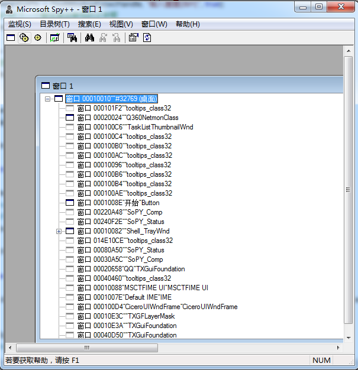Viewport: 358px width, 370px height.
Task: Click the grayed Find Next icon
Action: click(x=103, y=38)
